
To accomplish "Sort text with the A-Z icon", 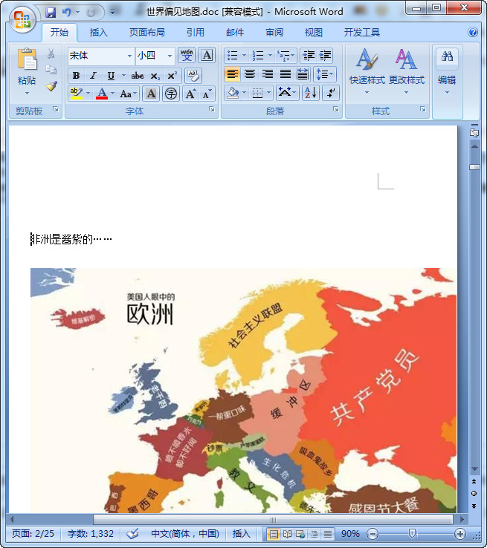I will pos(310,93).
